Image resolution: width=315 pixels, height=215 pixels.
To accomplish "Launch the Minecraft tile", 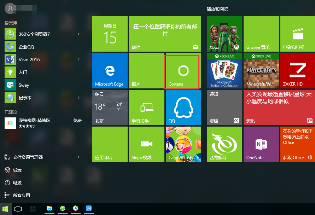I will coord(261,71).
